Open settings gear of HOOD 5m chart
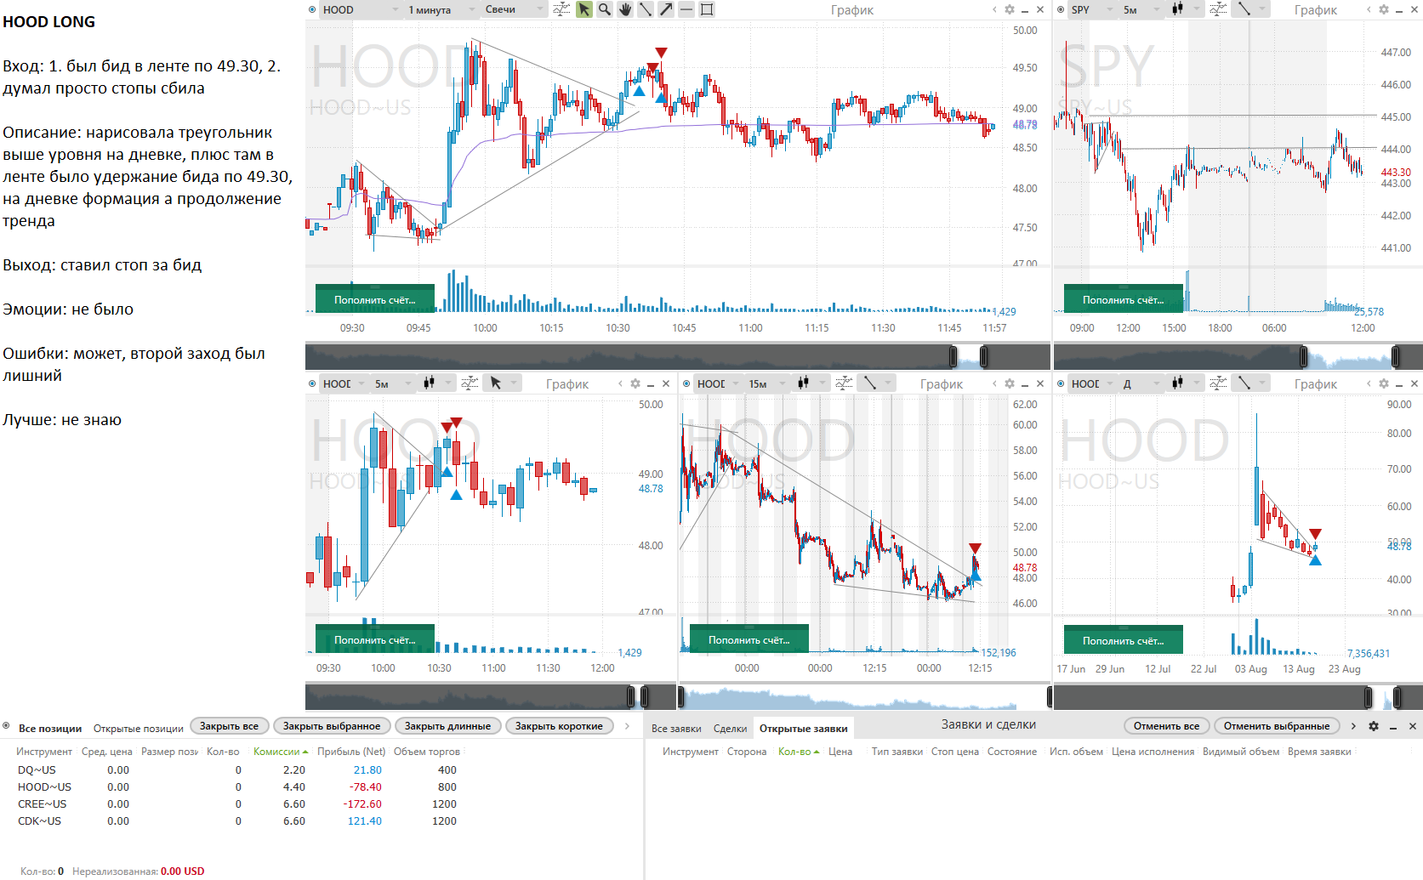Screen dimensions: 1423x880 pos(635,383)
